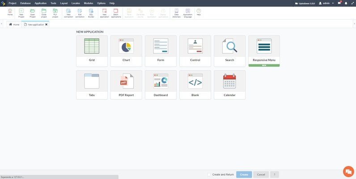Open the Data dictionary tool
This screenshot has height=179, width=356.
pyautogui.click(x=176, y=13)
